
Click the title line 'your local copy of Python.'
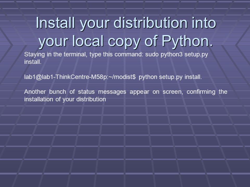pos(126,41)
